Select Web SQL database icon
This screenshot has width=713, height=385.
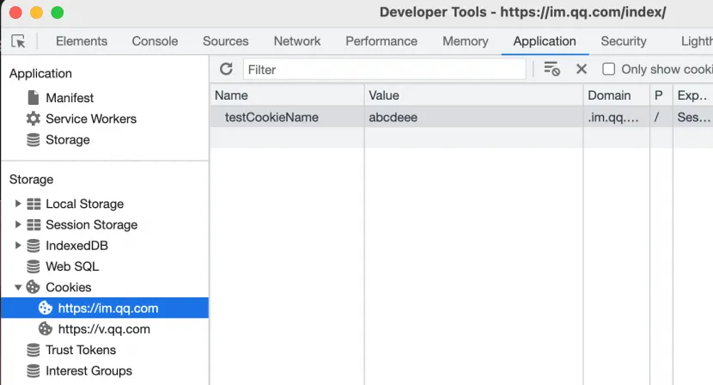coord(34,266)
